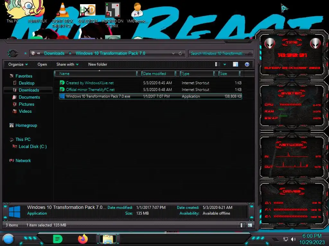This screenshot has width=329, height=246.
Task: Click the large Windows logo in details pane
Action: 14,211
